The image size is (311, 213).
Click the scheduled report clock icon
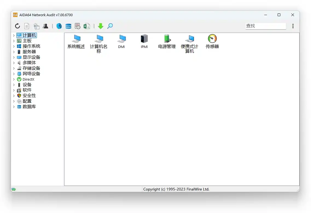[x=78, y=26]
